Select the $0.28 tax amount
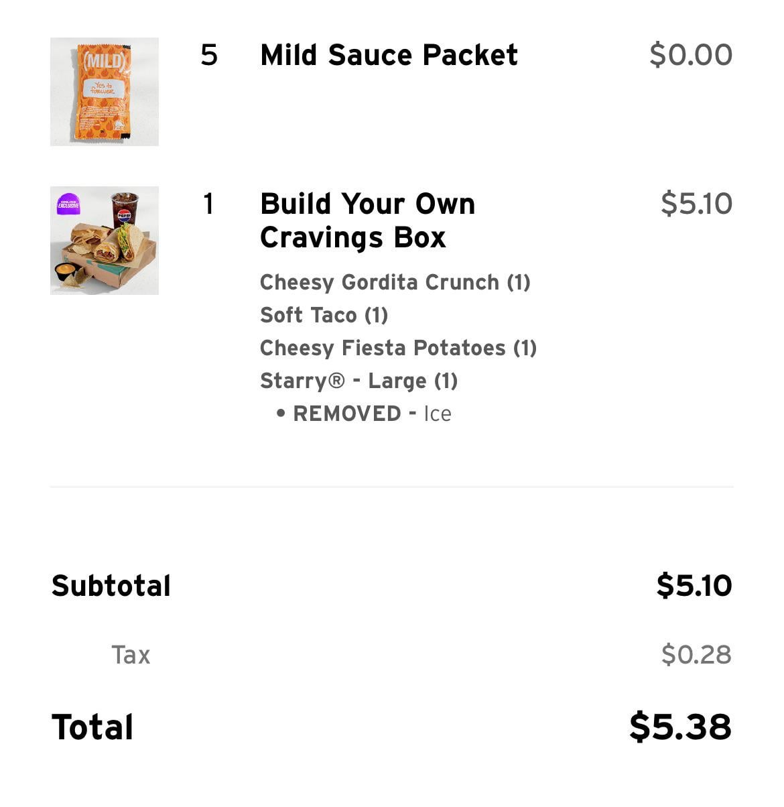Image resolution: width=784 pixels, height=807 pixels. pyautogui.click(x=696, y=655)
